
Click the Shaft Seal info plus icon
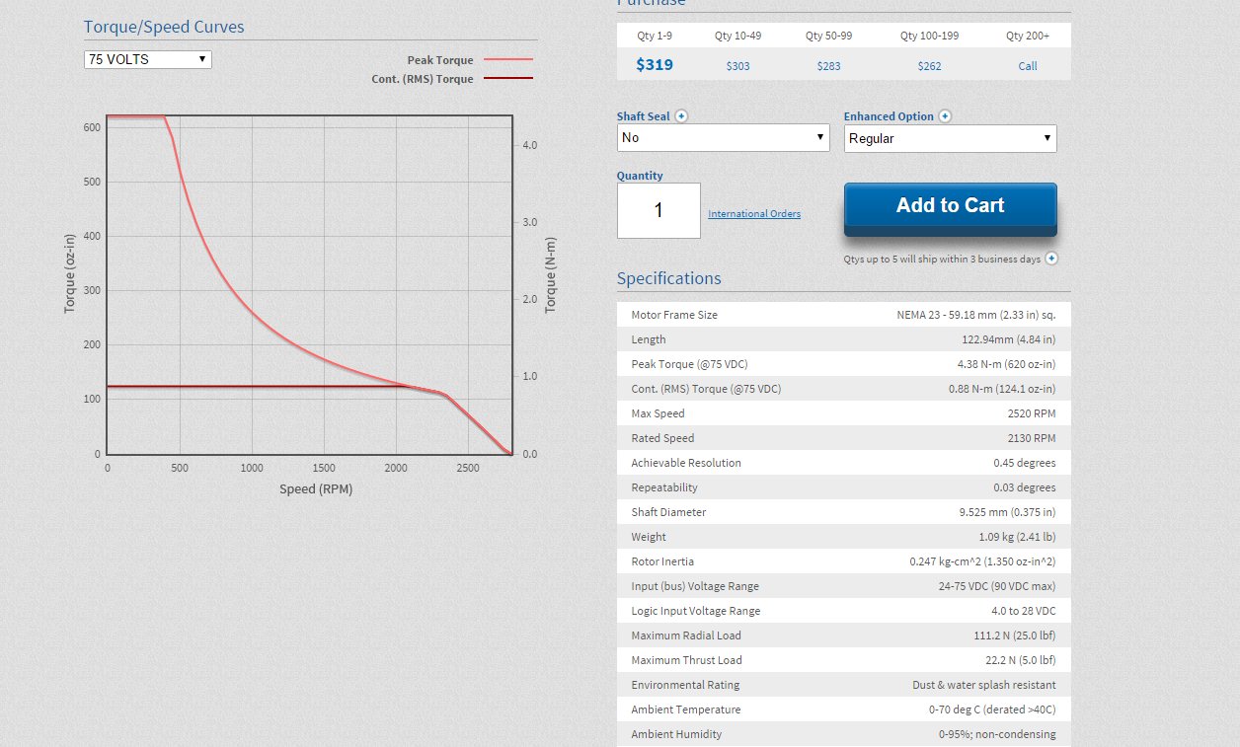tap(681, 116)
